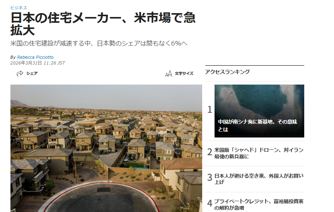This screenshot has width=334, height=212.
Task: Open ranking article 日本人が避ける空き家
Action: (x=259, y=179)
